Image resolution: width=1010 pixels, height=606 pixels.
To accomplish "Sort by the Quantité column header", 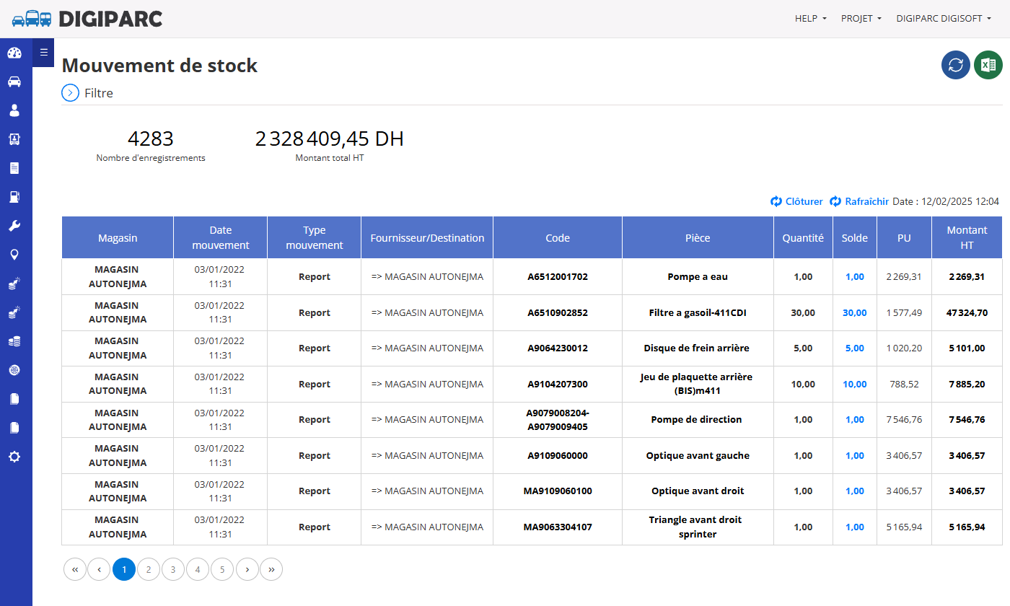I will (x=803, y=237).
